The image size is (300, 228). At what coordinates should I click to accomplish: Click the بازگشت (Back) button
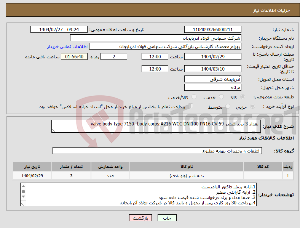140,218
